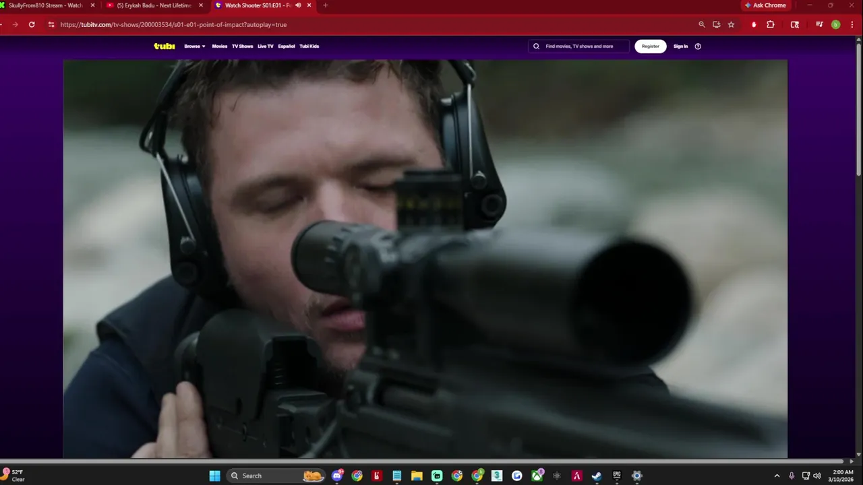Open Settings gear from the taskbar

[637, 476]
